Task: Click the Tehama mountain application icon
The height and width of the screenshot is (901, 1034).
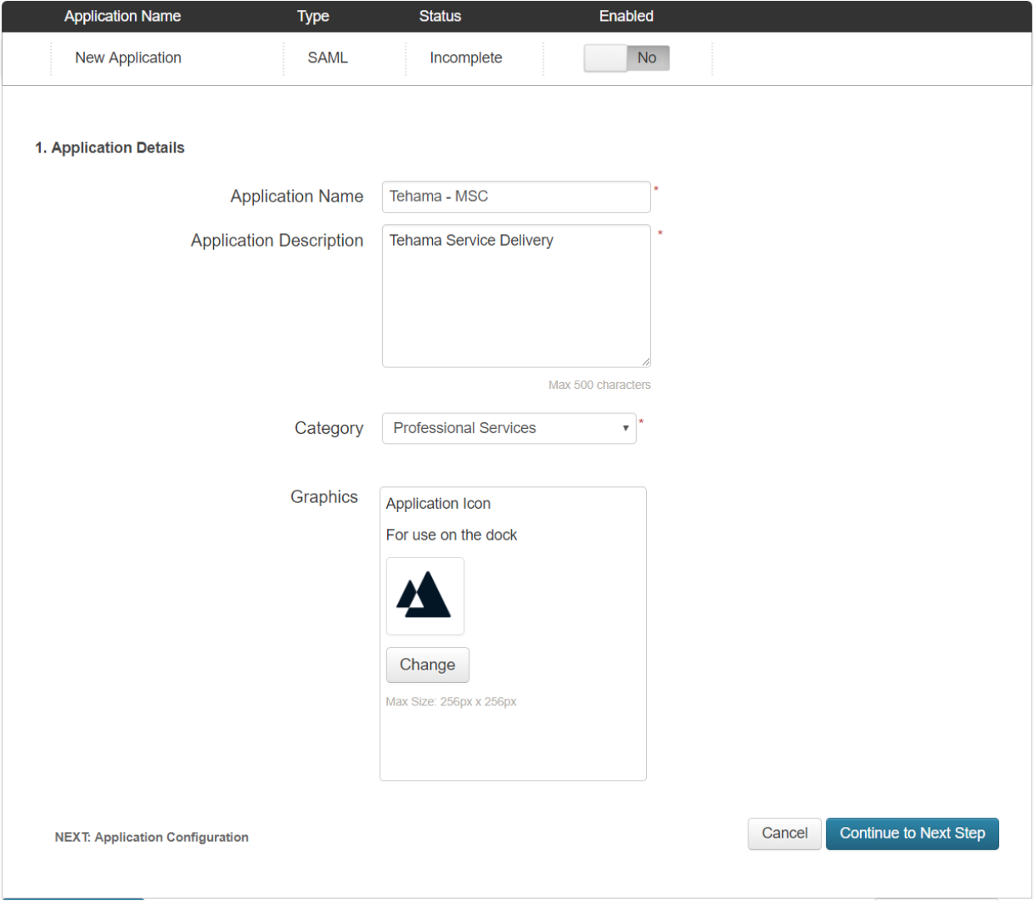Action: (x=425, y=596)
